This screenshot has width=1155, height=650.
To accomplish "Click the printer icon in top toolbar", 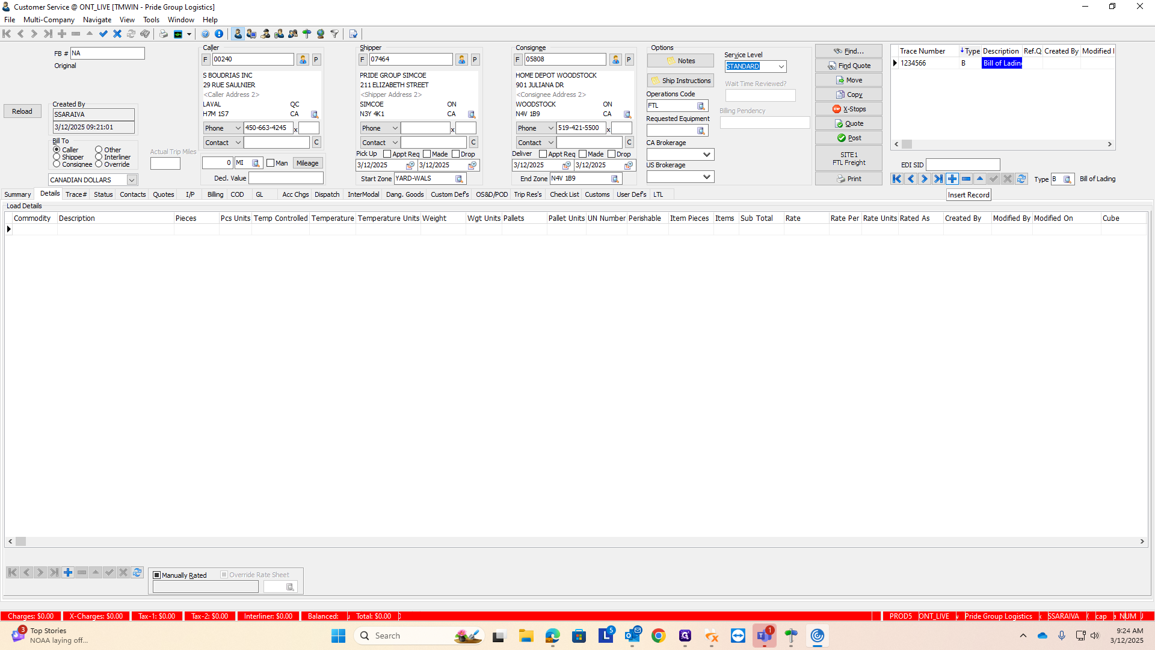I will pyautogui.click(x=164, y=34).
